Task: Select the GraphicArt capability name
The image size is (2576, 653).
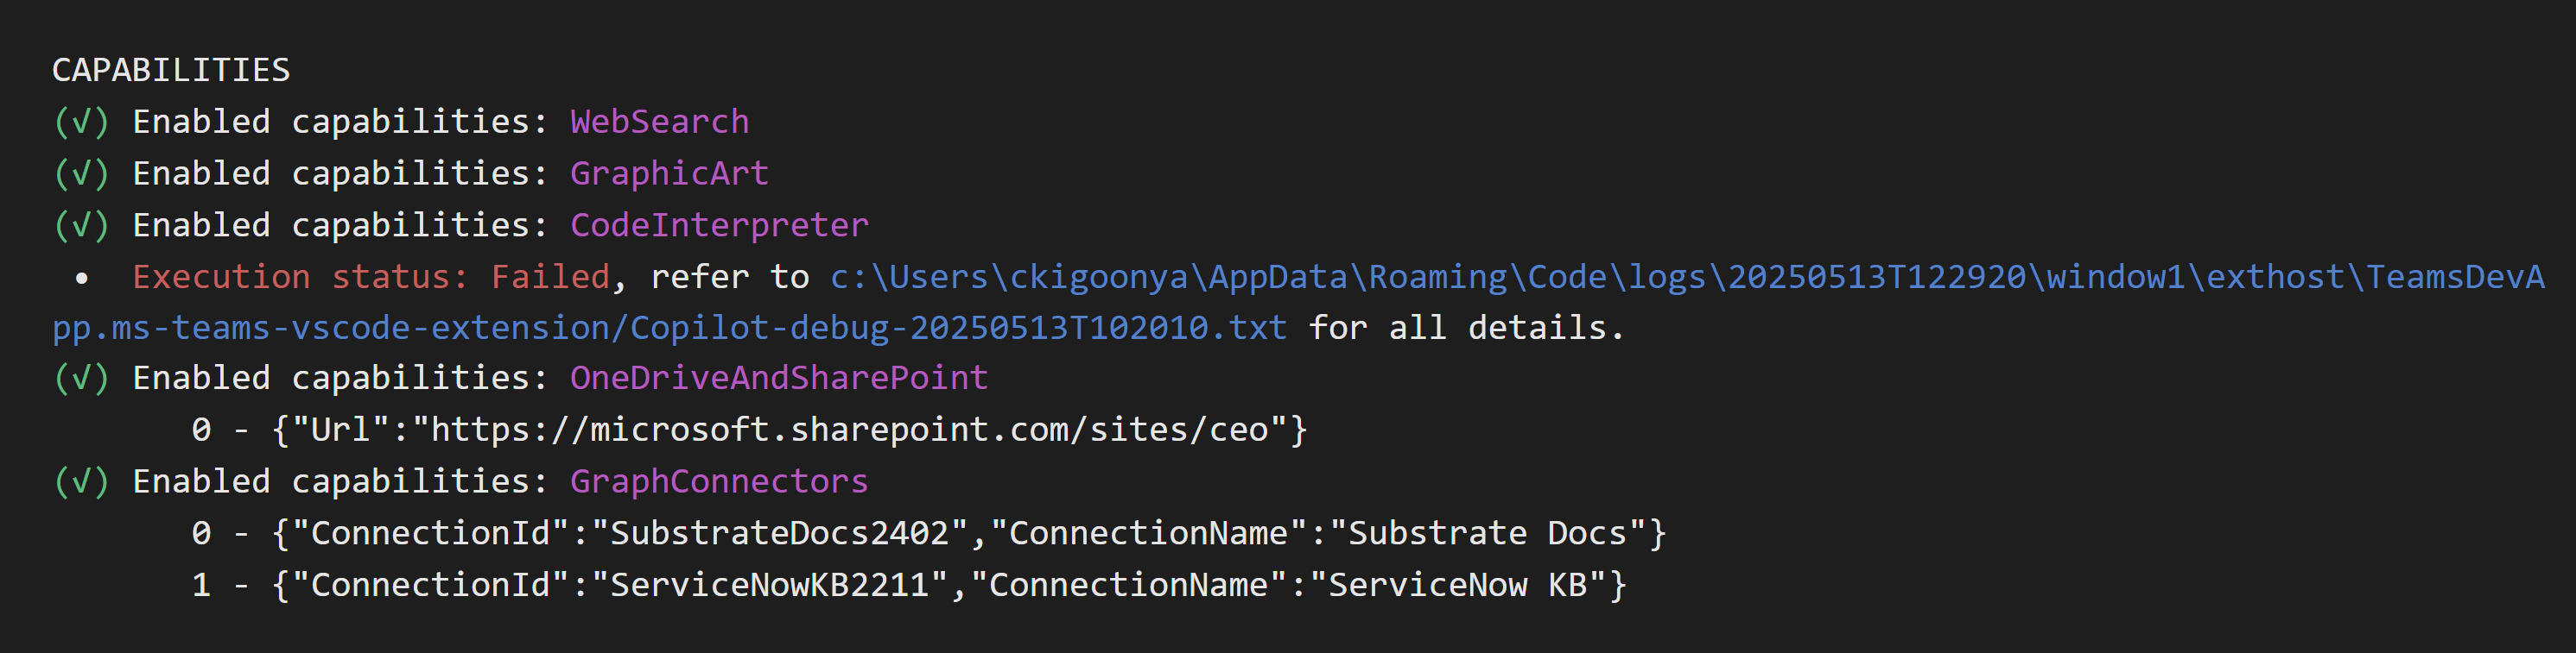Action: (x=669, y=173)
